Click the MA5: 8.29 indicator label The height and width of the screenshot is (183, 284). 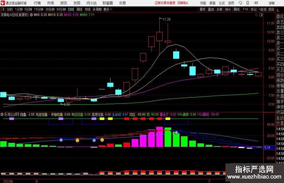click(x=40, y=15)
